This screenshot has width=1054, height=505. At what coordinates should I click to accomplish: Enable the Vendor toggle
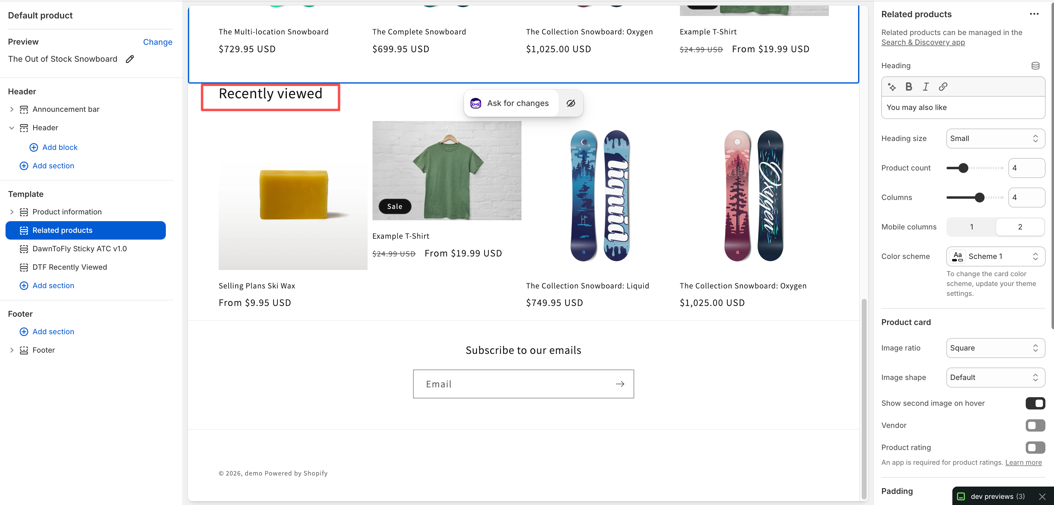pos(1035,425)
